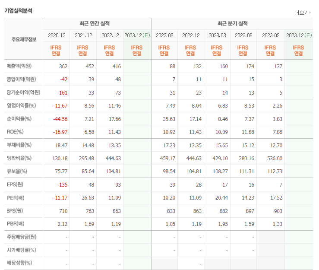
Task: Click the EPS value -135
Action: (x=62, y=185)
